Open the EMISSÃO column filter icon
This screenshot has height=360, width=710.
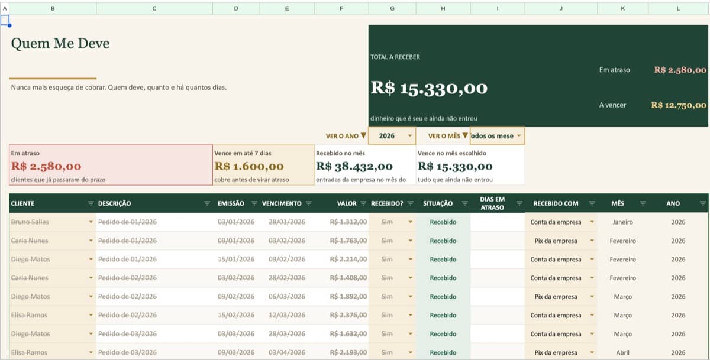(x=254, y=203)
